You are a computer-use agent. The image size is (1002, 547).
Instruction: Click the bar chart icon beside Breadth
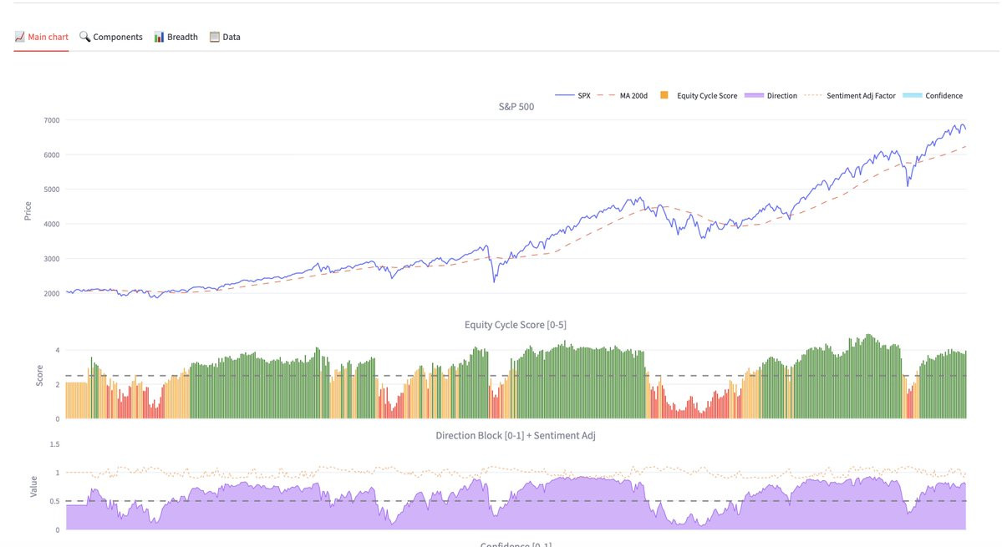pyautogui.click(x=159, y=37)
